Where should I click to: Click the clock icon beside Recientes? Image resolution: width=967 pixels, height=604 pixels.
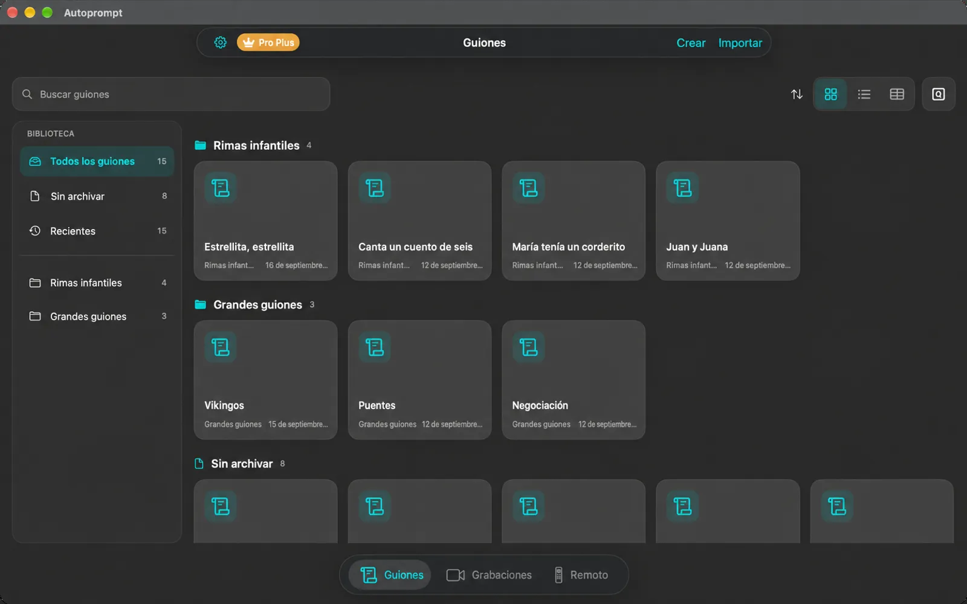[35, 231]
